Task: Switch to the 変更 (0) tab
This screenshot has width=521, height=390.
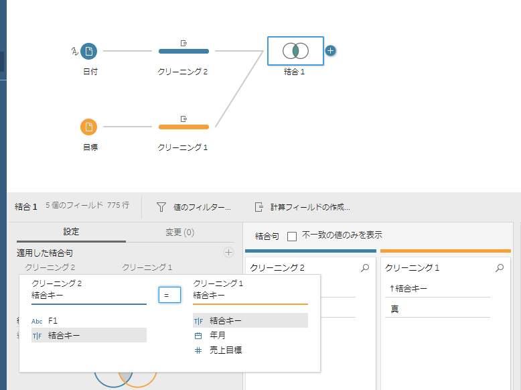Action: pos(179,233)
